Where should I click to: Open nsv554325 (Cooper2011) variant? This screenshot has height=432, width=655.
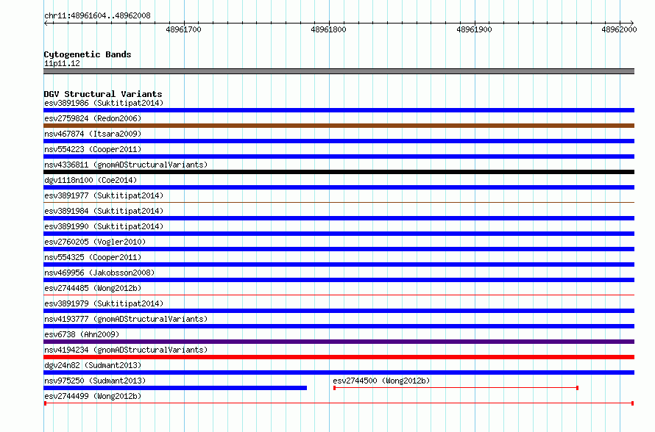coord(93,257)
